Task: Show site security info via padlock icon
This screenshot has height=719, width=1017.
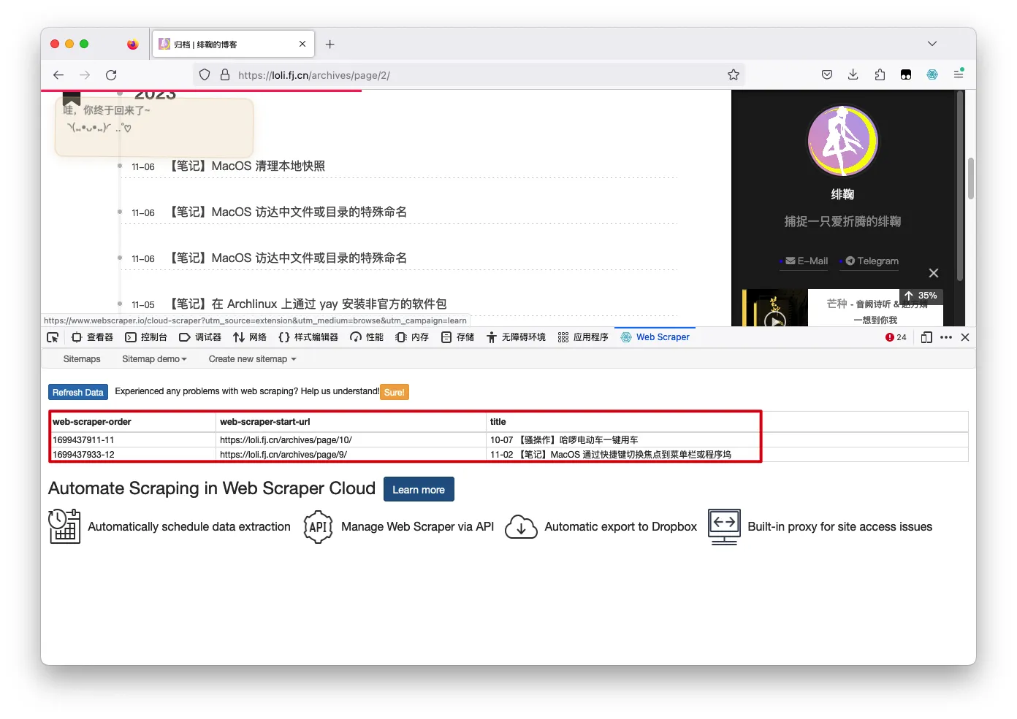Action: [x=225, y=74]
